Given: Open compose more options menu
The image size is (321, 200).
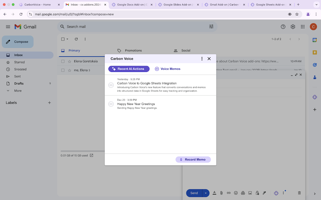Looking at the screenshot, I should click(283, 193).
